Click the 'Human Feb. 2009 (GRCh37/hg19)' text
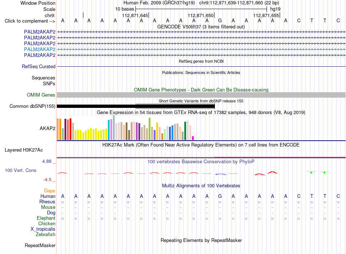This screenshot has height=254, width=346. tap(159, 3)
